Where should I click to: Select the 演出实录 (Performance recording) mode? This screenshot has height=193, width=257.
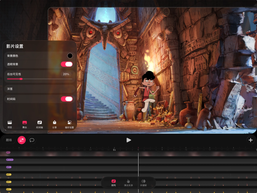point(128,183)
